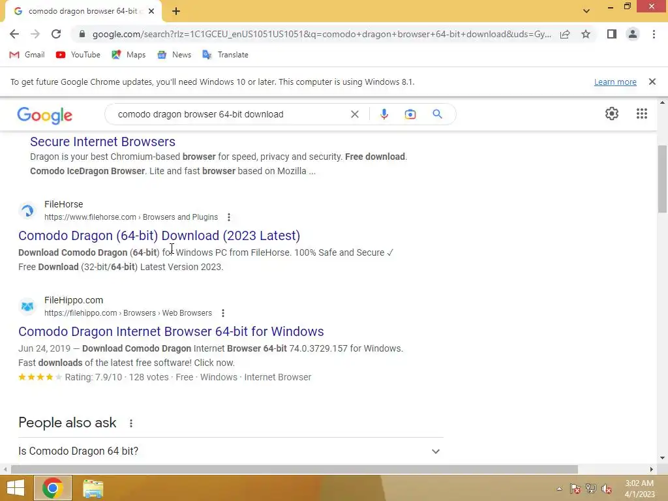The image size is (668, 501).
Task: Click the horizontal scrollbar thumb
Action: pyautogui.click(x=294, y=470)
